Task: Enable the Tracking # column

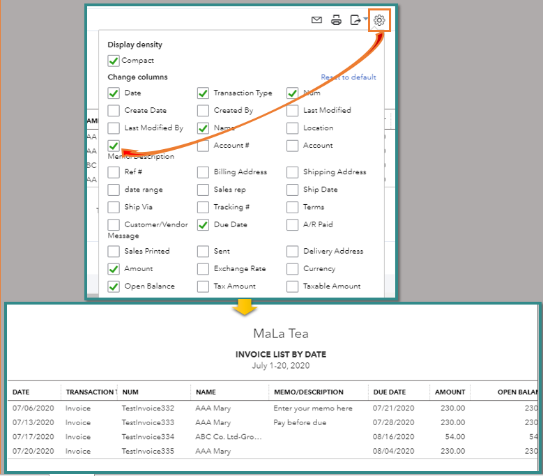Action: (x=203, y=207)
